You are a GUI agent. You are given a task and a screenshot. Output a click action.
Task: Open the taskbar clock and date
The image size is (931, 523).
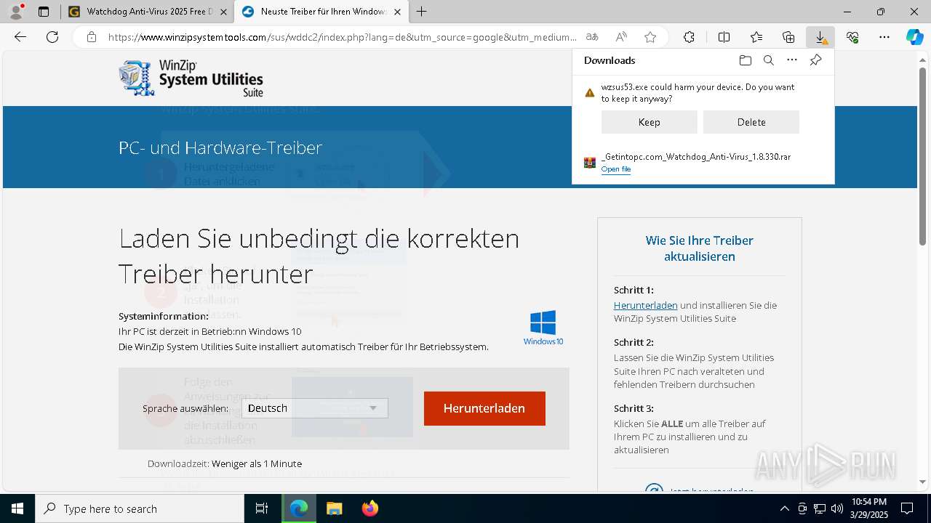(868, 508)
